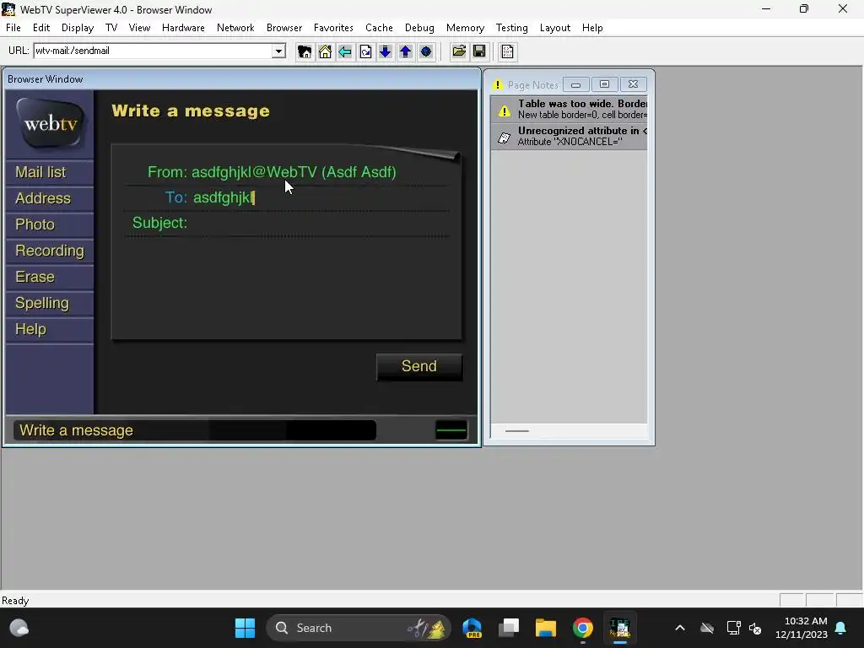Click Photo in the WebTV sidebar
The width and height of the screenshot is (864, 648).
point(50,224)
